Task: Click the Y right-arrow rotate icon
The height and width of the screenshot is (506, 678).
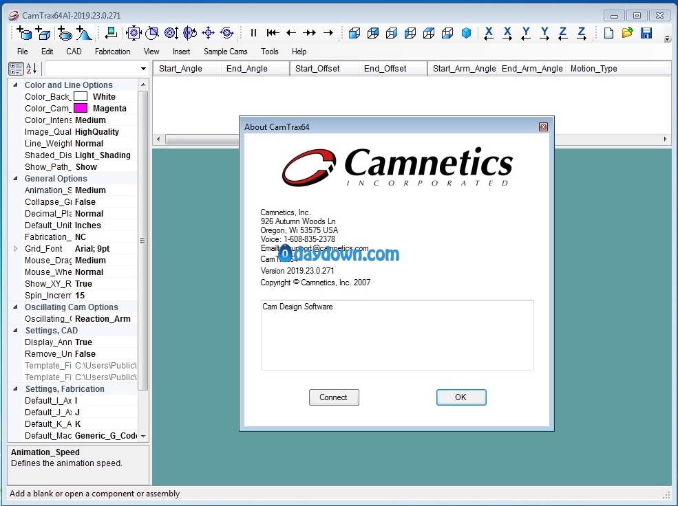Action: click(x=544, y=33)
